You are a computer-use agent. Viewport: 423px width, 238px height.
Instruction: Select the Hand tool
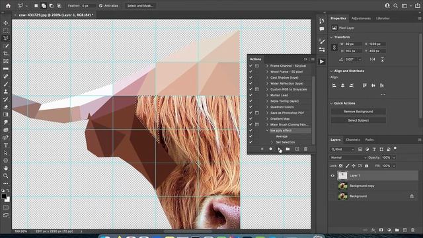click(6, 168)
